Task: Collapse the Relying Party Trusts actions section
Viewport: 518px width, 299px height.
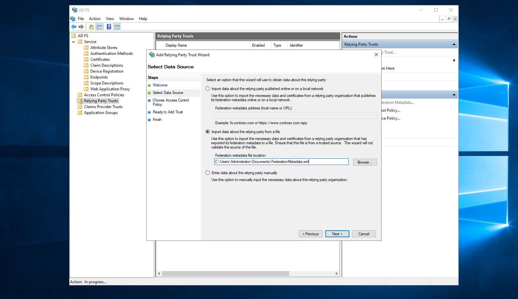Action: pyautogui.click(x=454, y=44)
